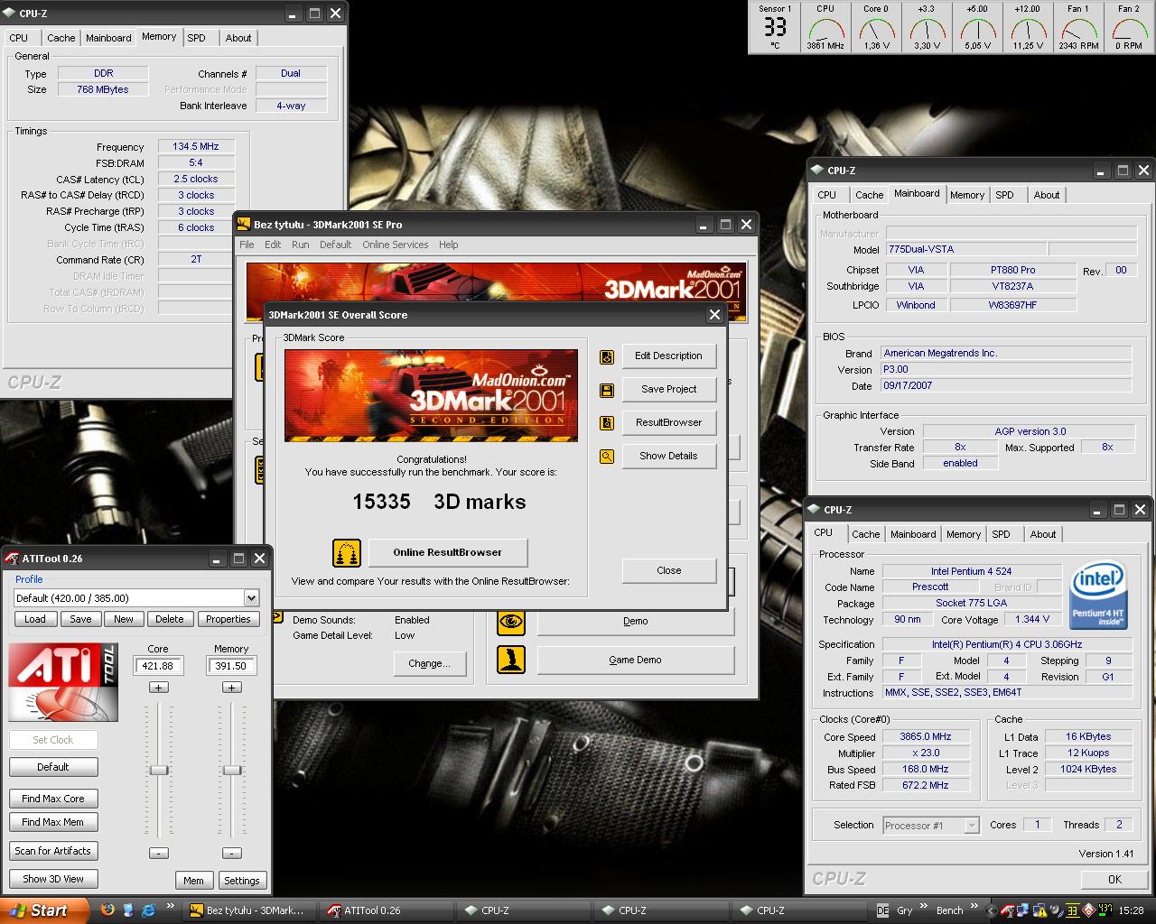Click the Intel Pentium 4 HT logo

pyautogui.click(x=1098, y=596)
